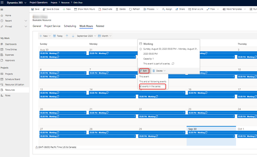257x157 pixels.
Task: Go to next month with down arrow
Action: pos(73,36)
